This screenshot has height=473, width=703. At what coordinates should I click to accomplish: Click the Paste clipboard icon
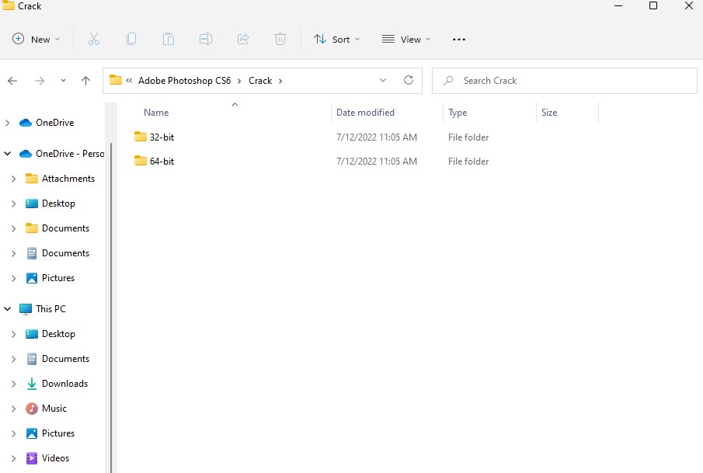click(169, 39)
